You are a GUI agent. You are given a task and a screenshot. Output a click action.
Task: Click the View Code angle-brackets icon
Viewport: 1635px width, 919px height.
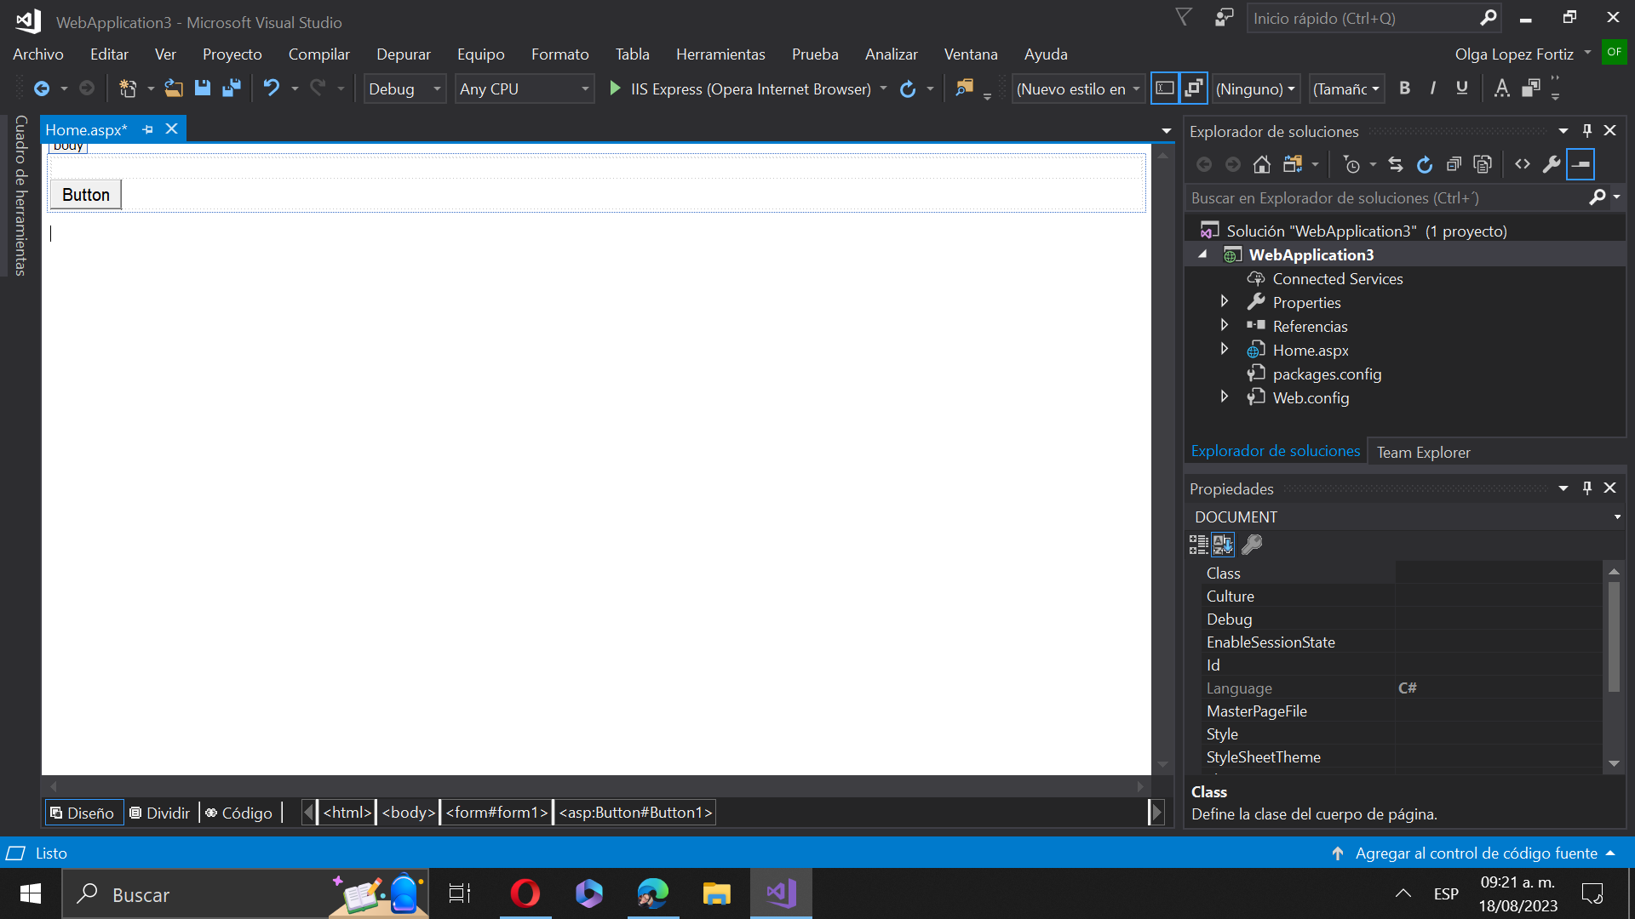[x=1523, y=165]
